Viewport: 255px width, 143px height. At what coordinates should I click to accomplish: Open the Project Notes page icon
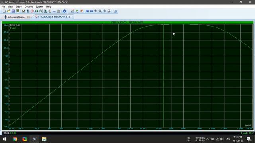point(59,11)
